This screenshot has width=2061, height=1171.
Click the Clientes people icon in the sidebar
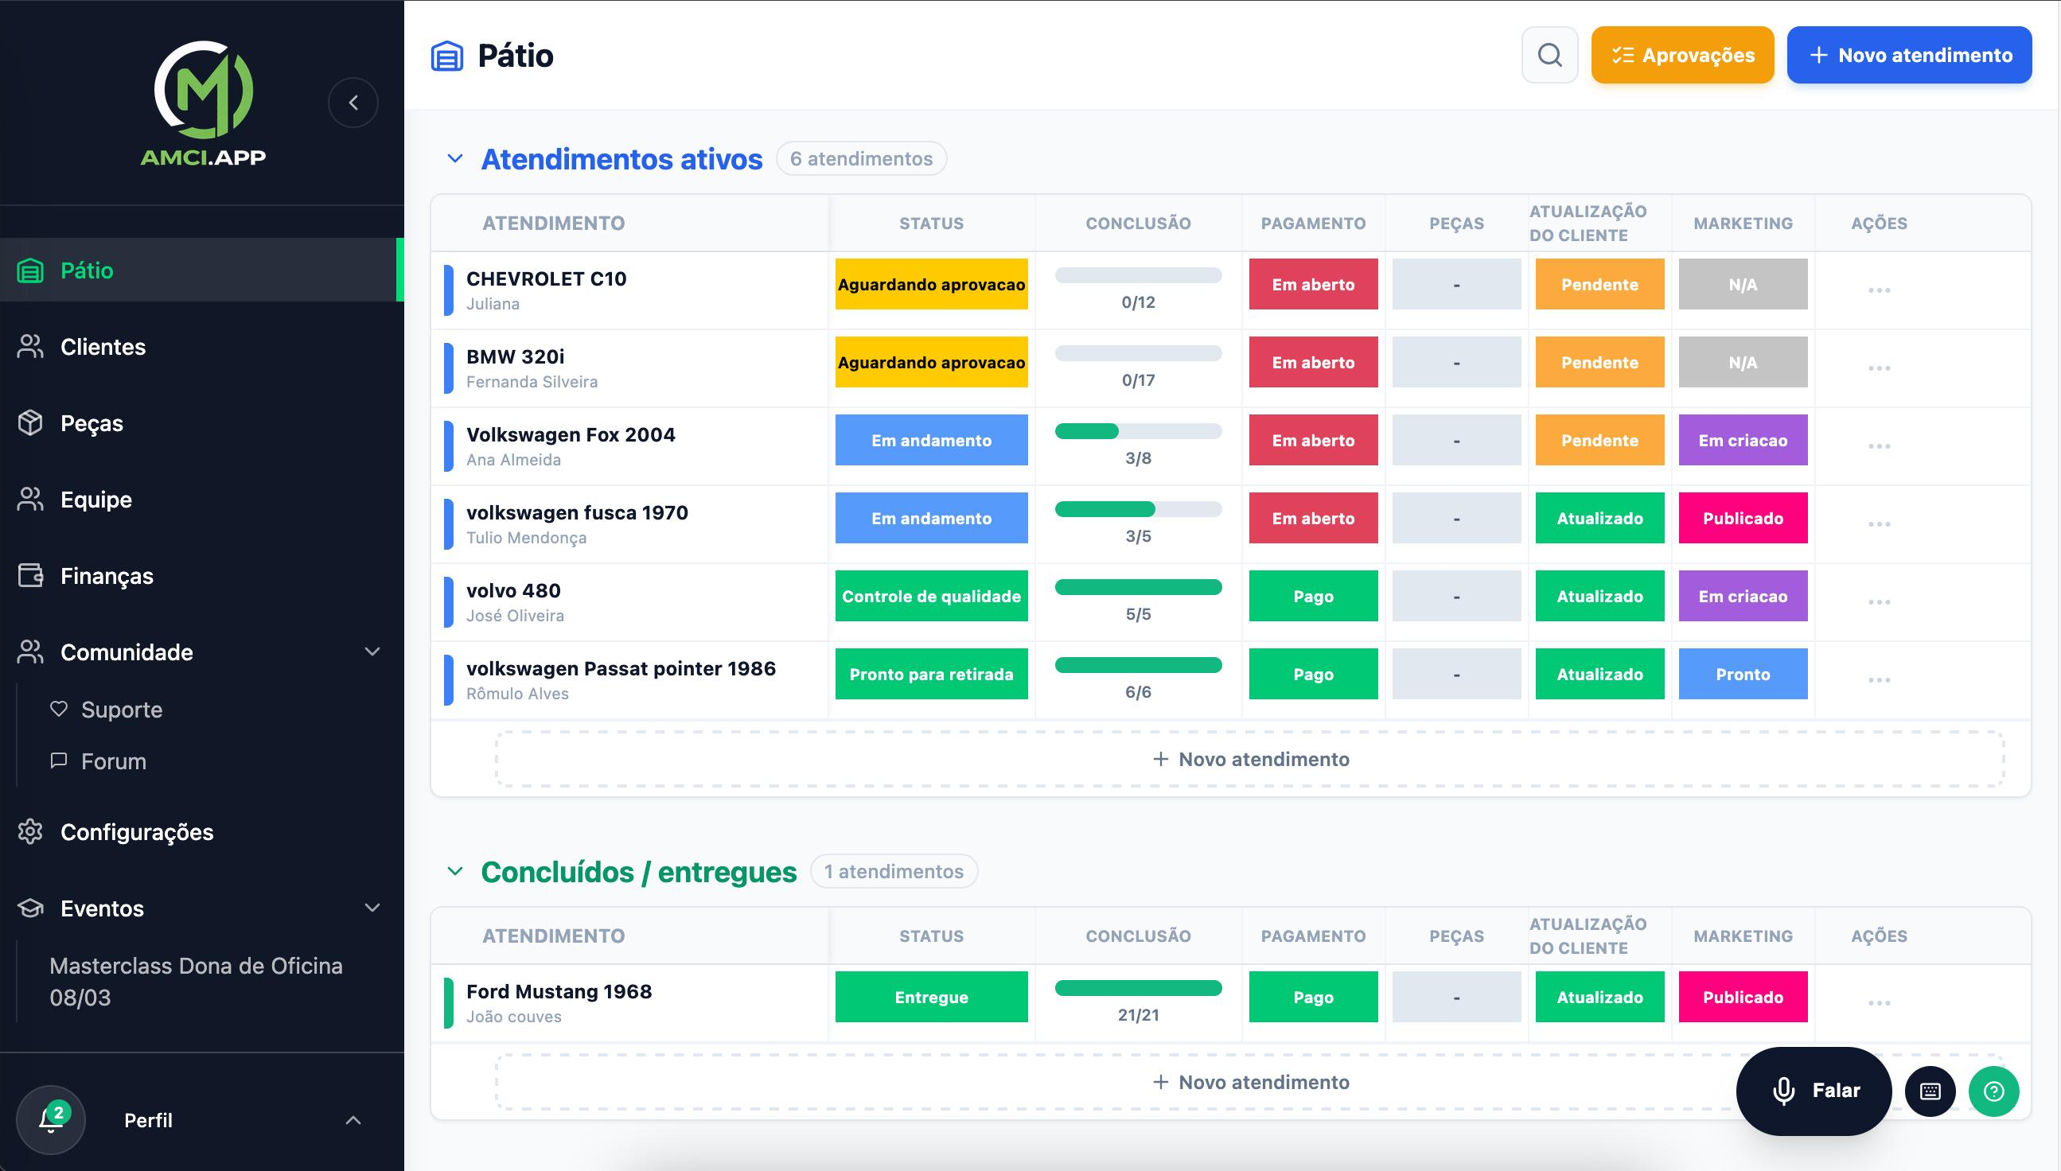[30, 347]
